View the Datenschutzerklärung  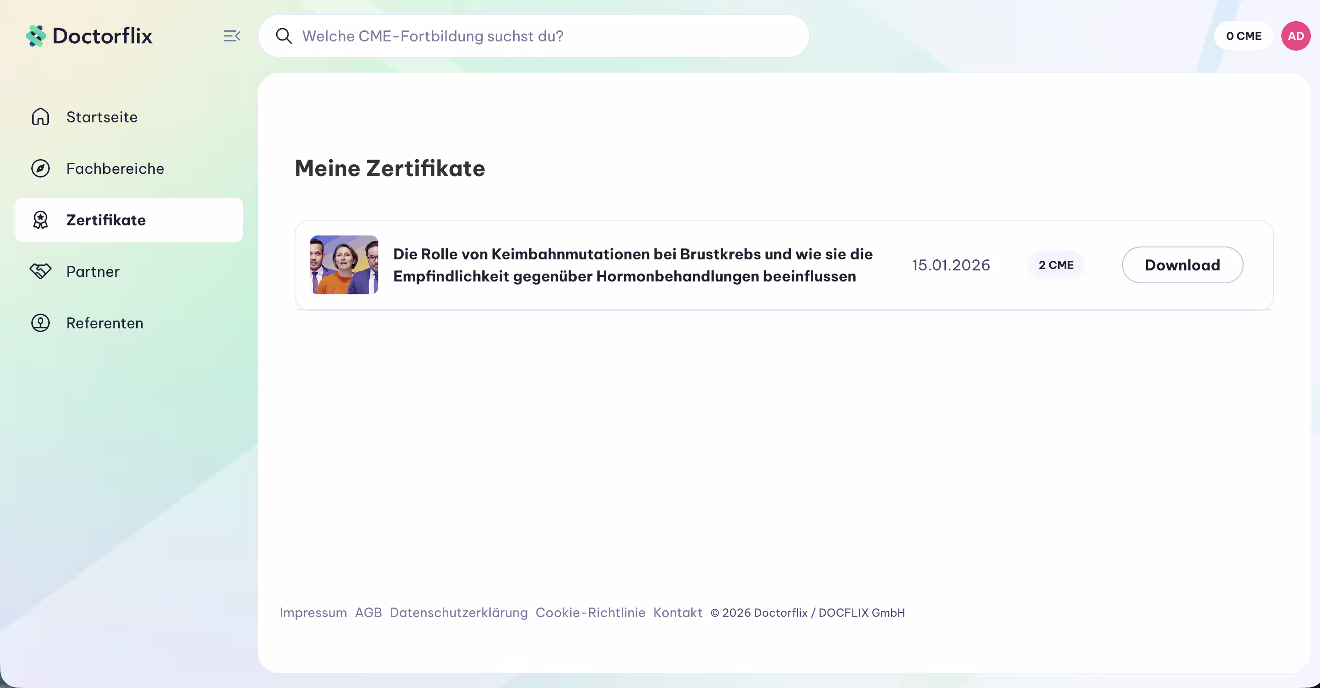459,613
